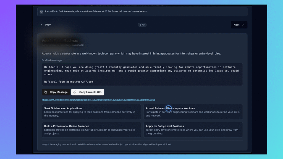This screenshot has height=159, width=283.
Task: Open Apply for Entry-Level Positions card
Action: click(x=193, y=130)
